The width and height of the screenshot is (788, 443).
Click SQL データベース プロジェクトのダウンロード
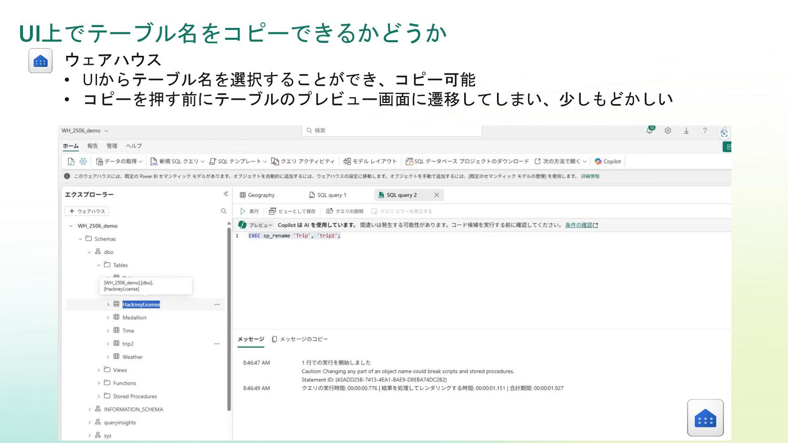(x=467, y=162)
